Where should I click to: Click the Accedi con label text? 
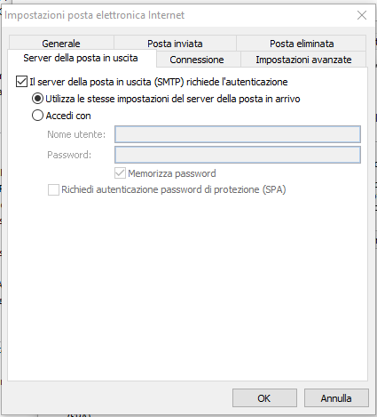(x=68, y=116)
